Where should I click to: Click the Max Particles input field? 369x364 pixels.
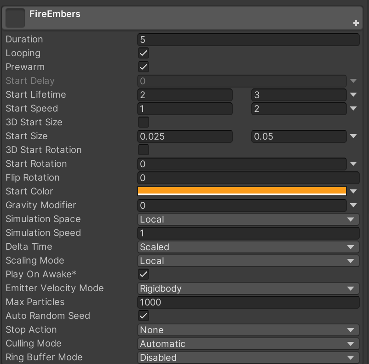tap(248, 302)
